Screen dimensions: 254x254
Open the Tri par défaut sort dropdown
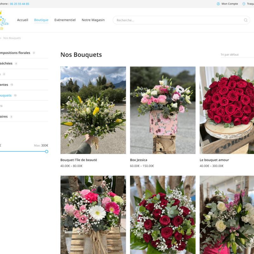pyautogui.click(x=237, y=55)
